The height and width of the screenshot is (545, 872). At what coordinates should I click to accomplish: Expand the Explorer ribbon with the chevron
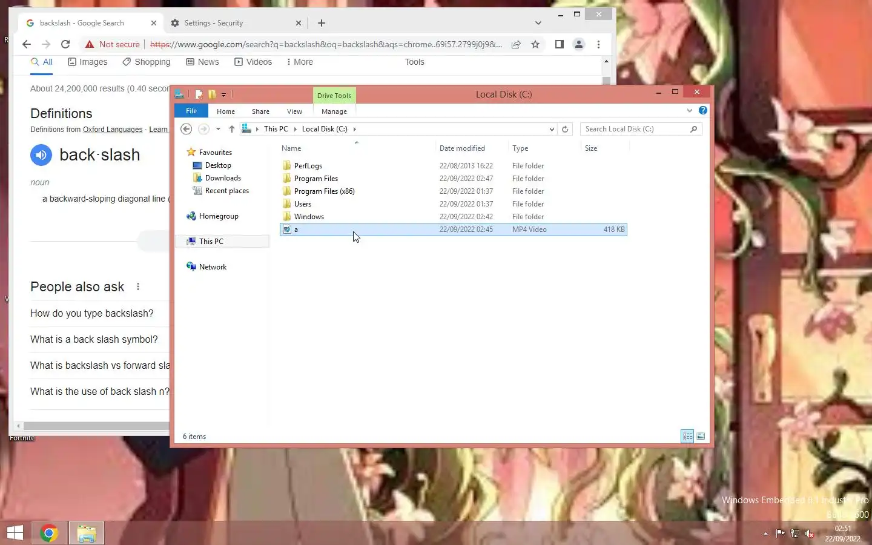click(689, 110)
